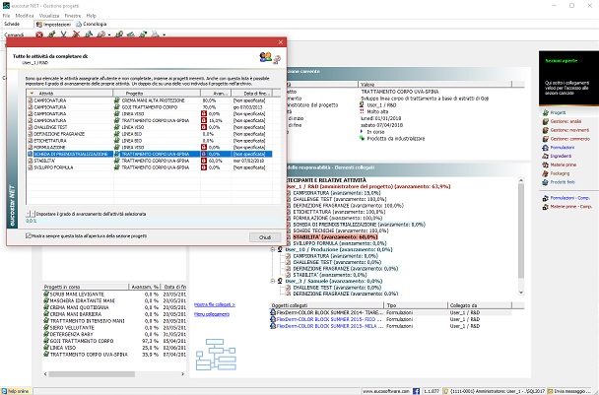Screen dimensions: 599x395
Task: Sort the dialog list by Progetto column
Action: click(157, 94)
